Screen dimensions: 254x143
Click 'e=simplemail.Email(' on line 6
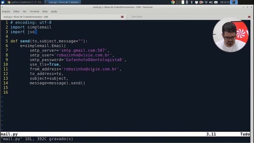[43, 46]
